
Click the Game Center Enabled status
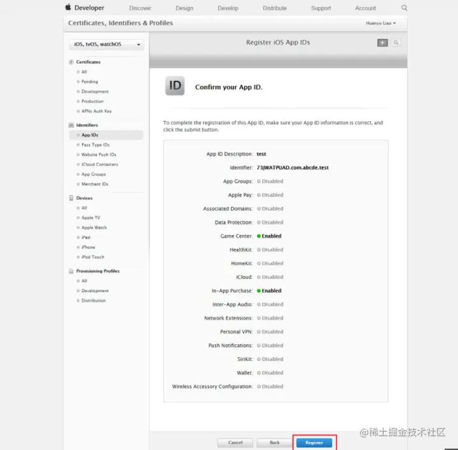[269, 236]
